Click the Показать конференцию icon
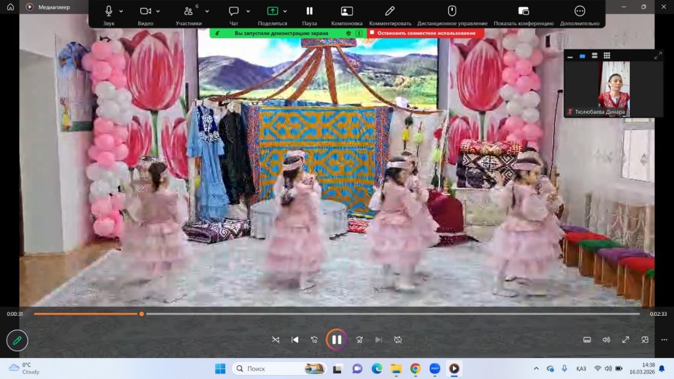Screen dimensions: 674x379 pyautogui.click(x=523, y=12)
